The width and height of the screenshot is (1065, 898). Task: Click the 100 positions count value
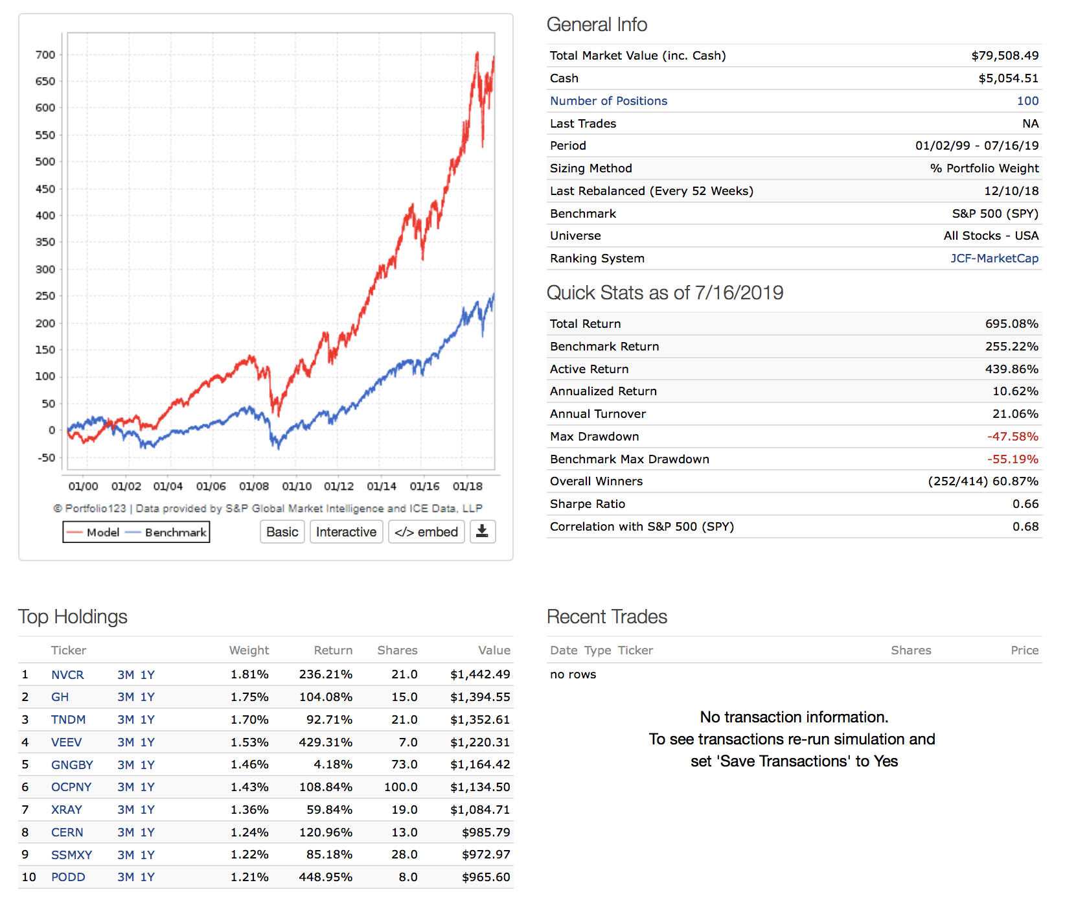coord(1027,101)
